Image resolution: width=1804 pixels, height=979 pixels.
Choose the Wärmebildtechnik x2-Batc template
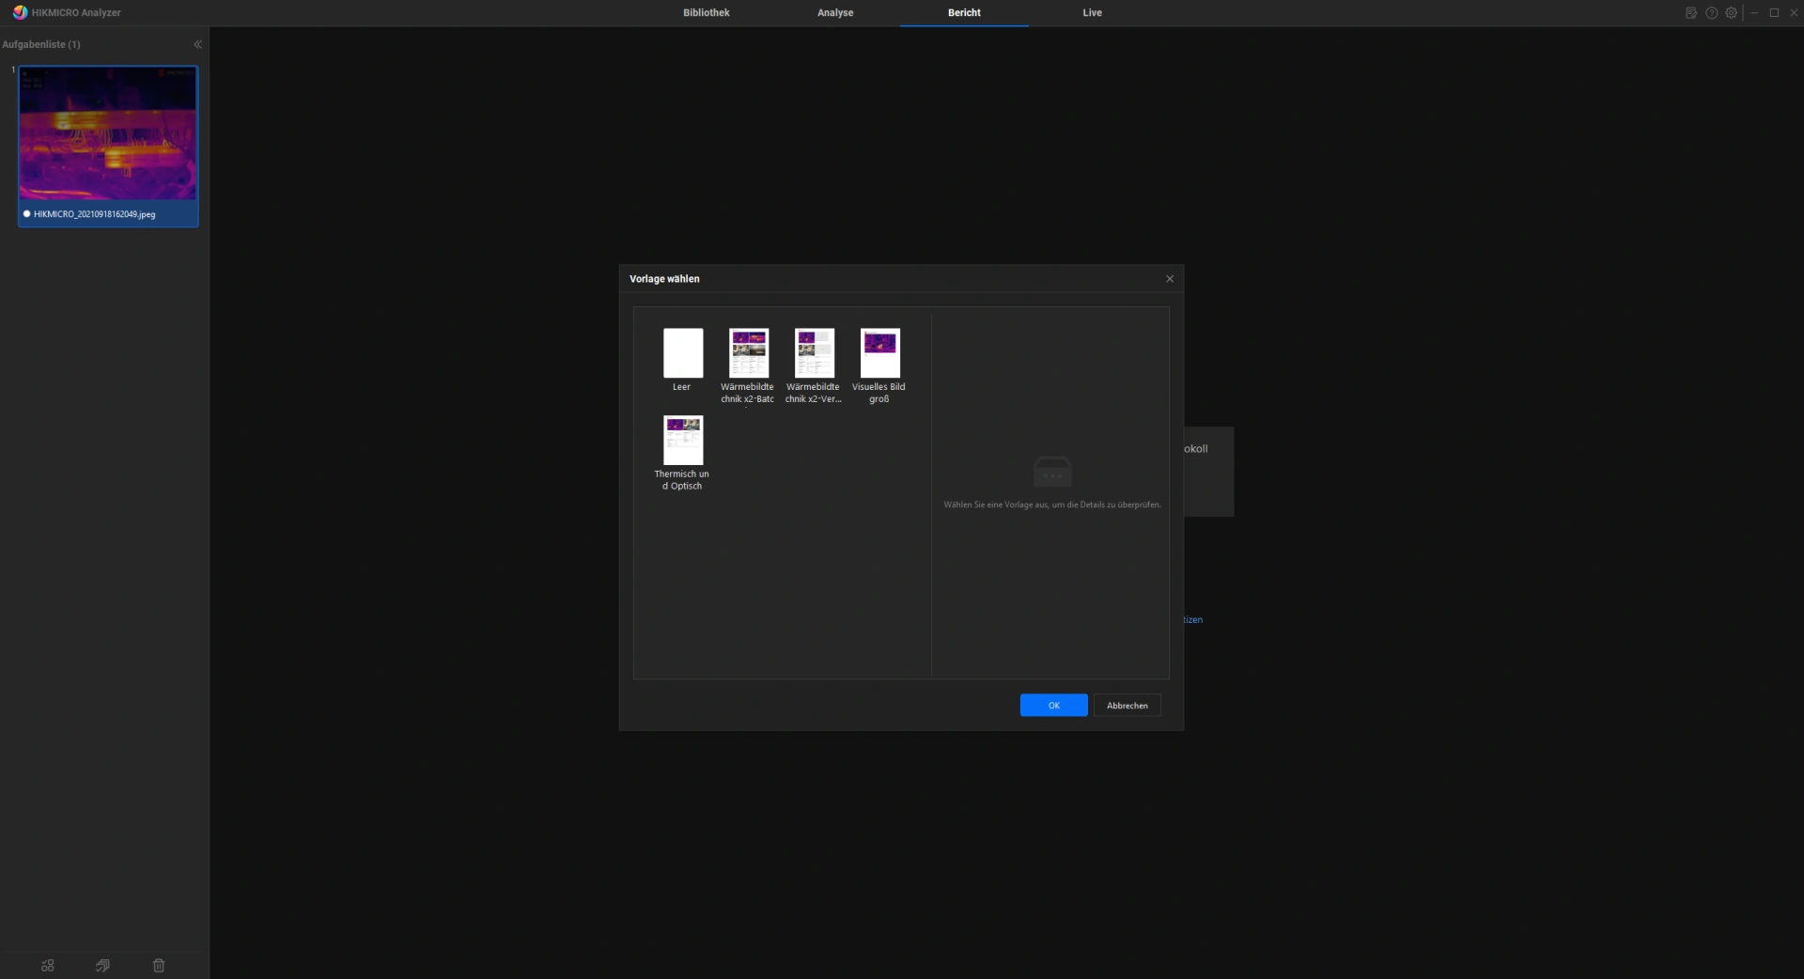749,354
